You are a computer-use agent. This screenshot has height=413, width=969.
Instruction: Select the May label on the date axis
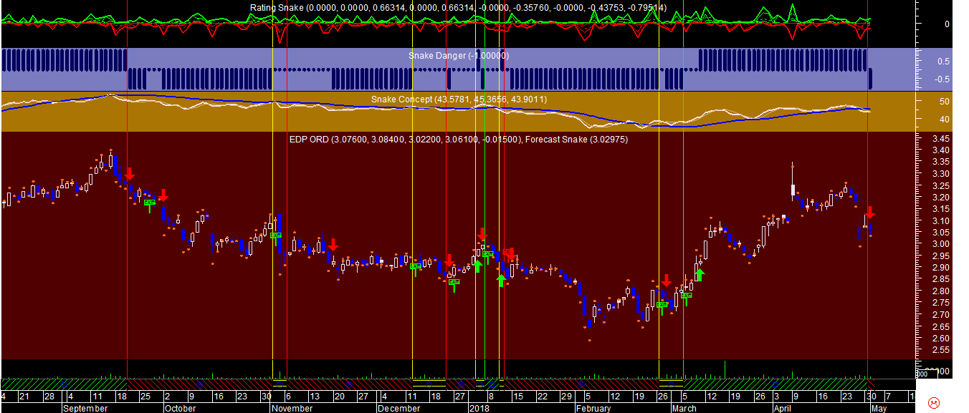tap(879, 408)
